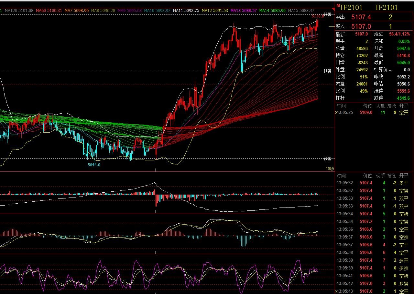Image resolution: width=414 pixels, height=294 pixels.
Task: Click the 跌停 value 4545.6
Action: (404, 98)
